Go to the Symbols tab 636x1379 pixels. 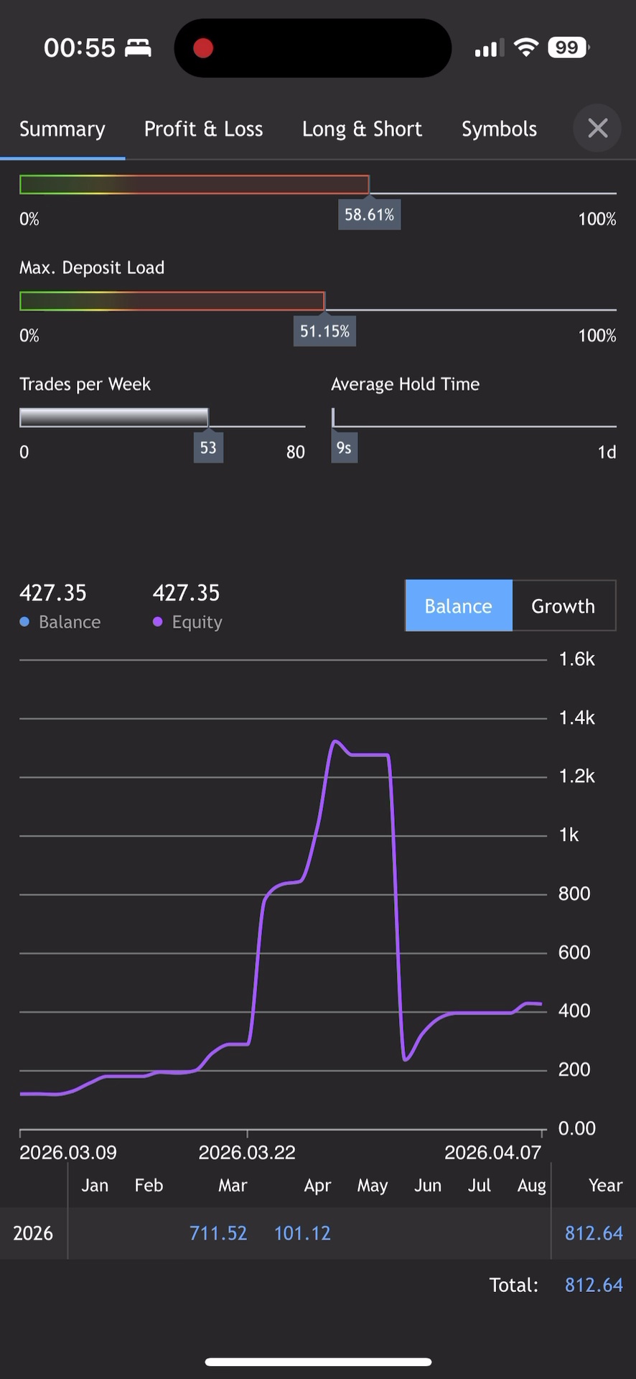pyautogui.click(x=499, y=129)
